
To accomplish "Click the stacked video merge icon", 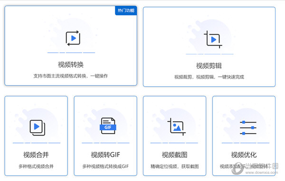I will click(37, 127).
